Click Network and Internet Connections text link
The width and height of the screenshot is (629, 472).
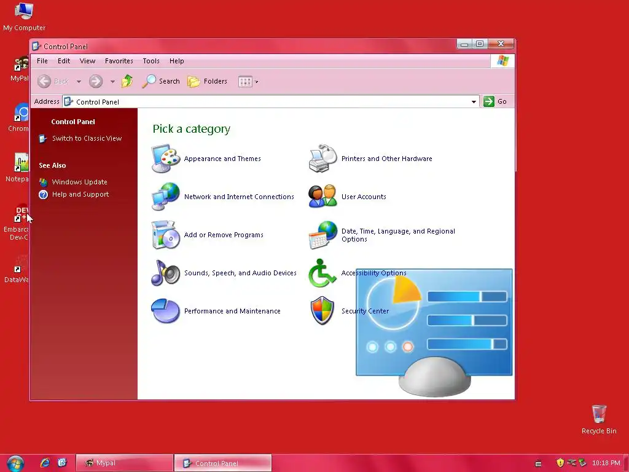(x=239, y=197)
